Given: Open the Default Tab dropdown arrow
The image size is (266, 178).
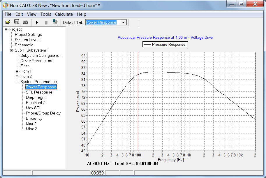Looking at the screenshot, I should [x=124, y=22].
